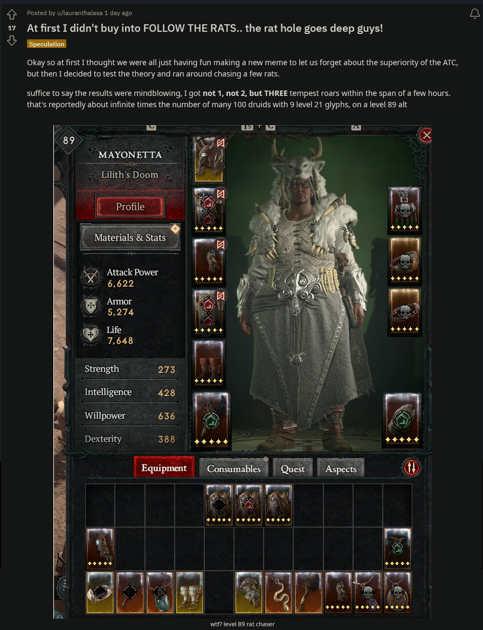
Task: Click the Speculation flair tag
Action: [x=46, y=44]
